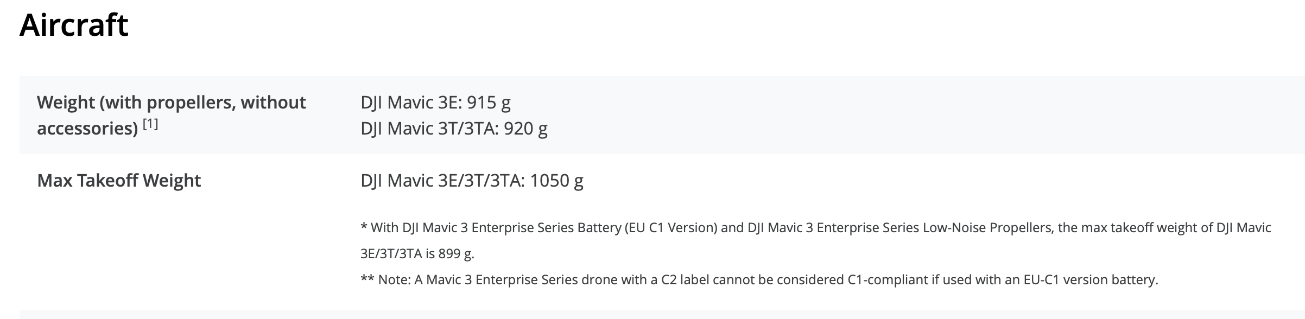
Task: Click the "1050 g" takeoff weight value
Action: 556,181
